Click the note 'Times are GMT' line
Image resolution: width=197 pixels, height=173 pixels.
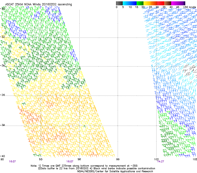click(x=84, y=166)
